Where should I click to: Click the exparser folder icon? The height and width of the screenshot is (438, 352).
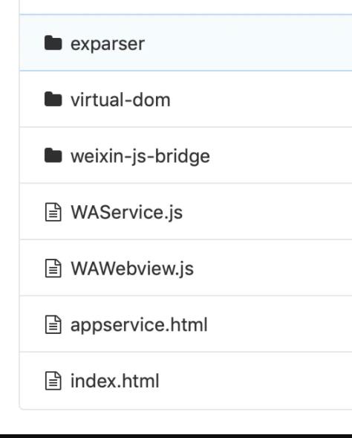[x=53, y=43]
